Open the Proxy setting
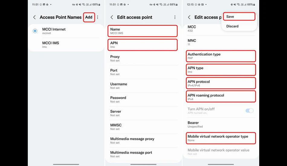This screenshot has height=166, width=287. (x=143, y=58)
